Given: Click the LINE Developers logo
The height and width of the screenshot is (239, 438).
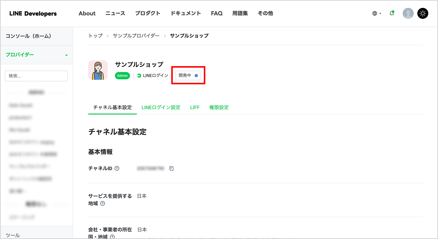Looking at the screenshot, I should coord(33,13).
